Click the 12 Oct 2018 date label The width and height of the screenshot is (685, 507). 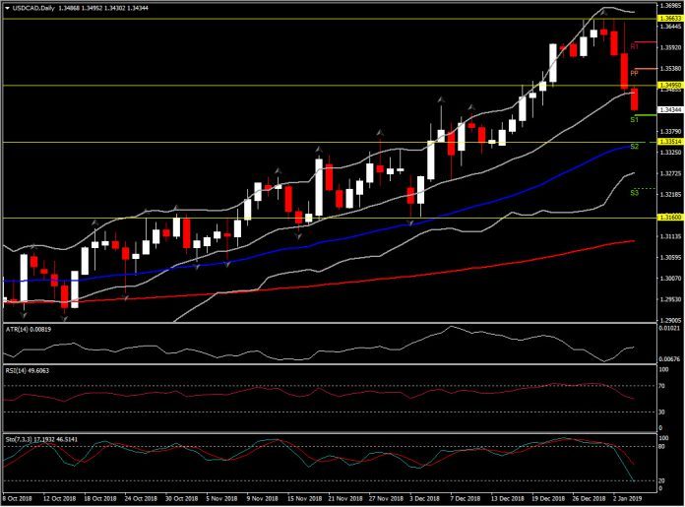point(59,498)
